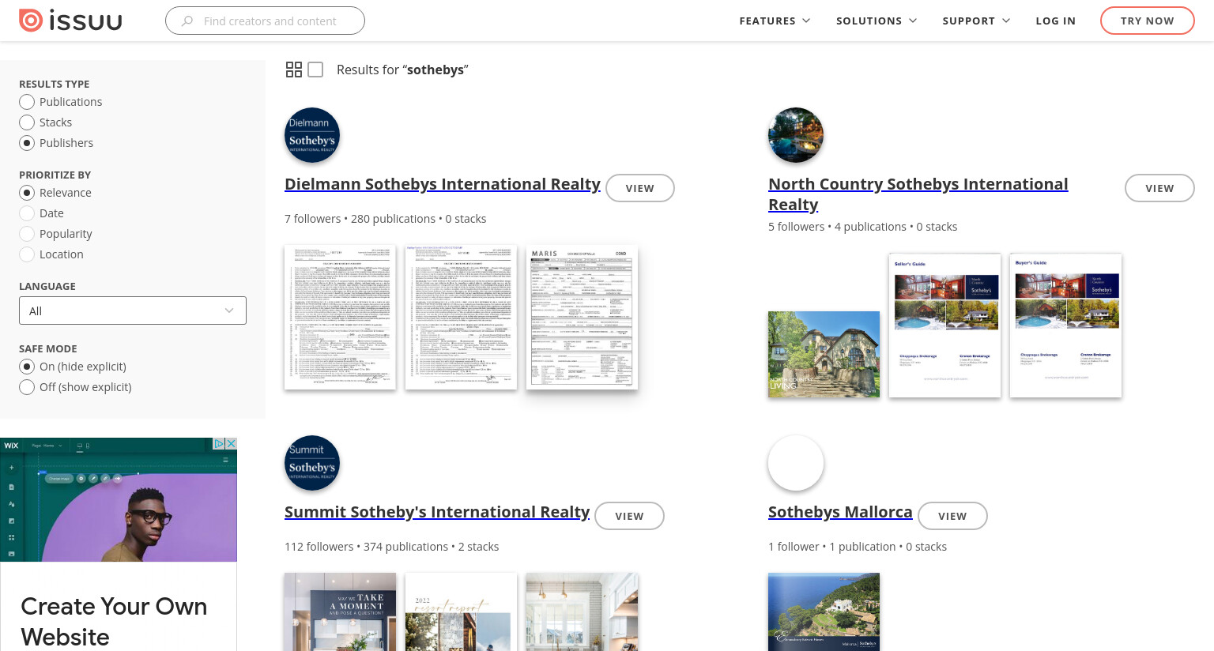View Summit Sotheby's International Realty profile

(629, 516)
